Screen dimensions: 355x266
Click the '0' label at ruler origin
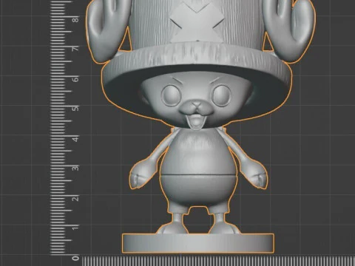pyautogui.click(x=75, y=258)
